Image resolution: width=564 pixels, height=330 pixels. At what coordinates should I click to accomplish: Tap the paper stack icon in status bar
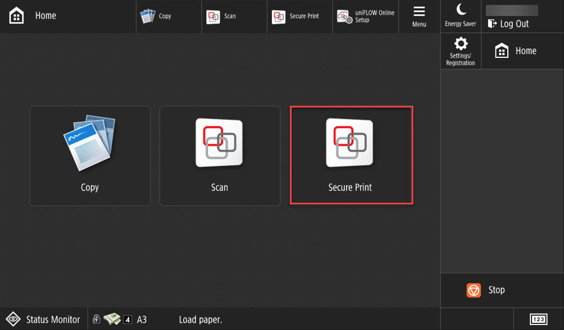[112, 319]
